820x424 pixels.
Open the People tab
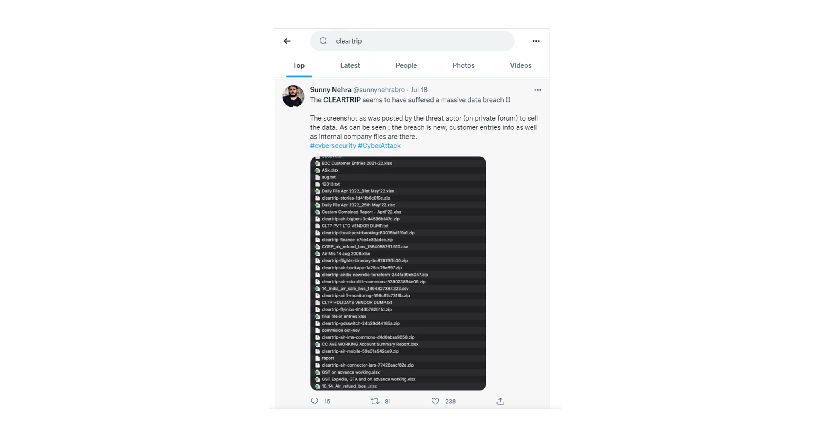click(406, 65)
